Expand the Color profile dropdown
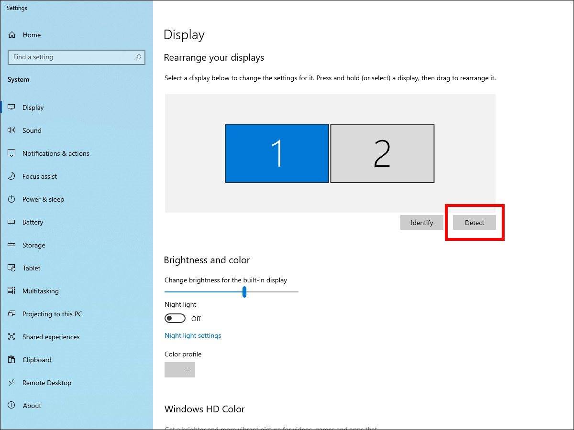Viewport: 574px width, 430px height. tap(180, 370)
